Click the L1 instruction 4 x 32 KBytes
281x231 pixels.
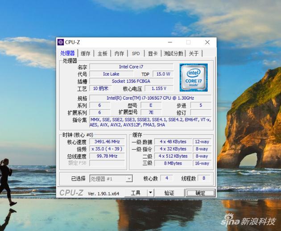coord(173,149)
